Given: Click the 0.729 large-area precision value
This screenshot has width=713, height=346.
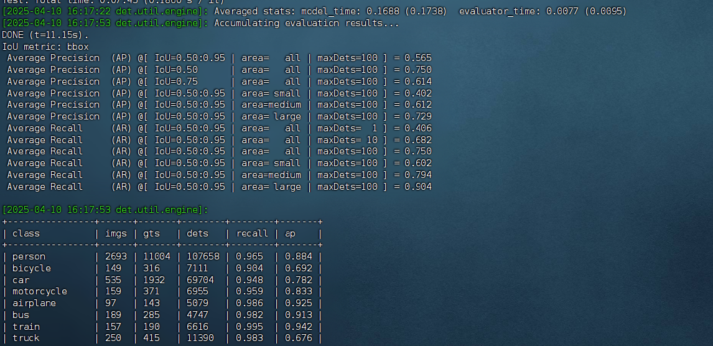Looking at the screenshot, I should tap(418, 116).
